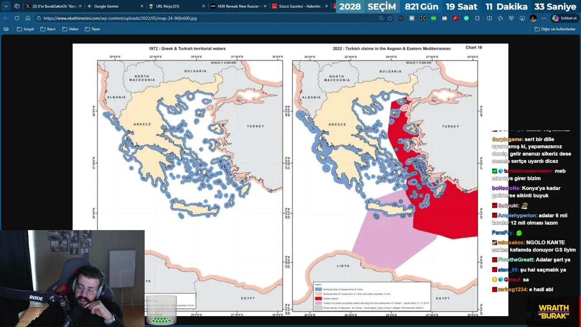Click the ekathimerini.com URL address field
The image size is (581, 327).
[x=120, y=18]
